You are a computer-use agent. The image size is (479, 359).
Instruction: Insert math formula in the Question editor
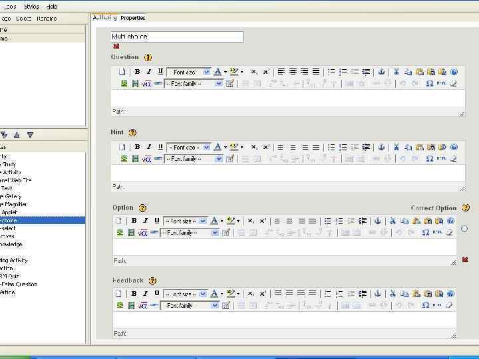[146, 83]
